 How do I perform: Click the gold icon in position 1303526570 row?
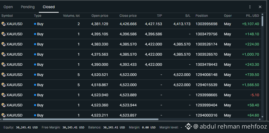pos(4,54)
